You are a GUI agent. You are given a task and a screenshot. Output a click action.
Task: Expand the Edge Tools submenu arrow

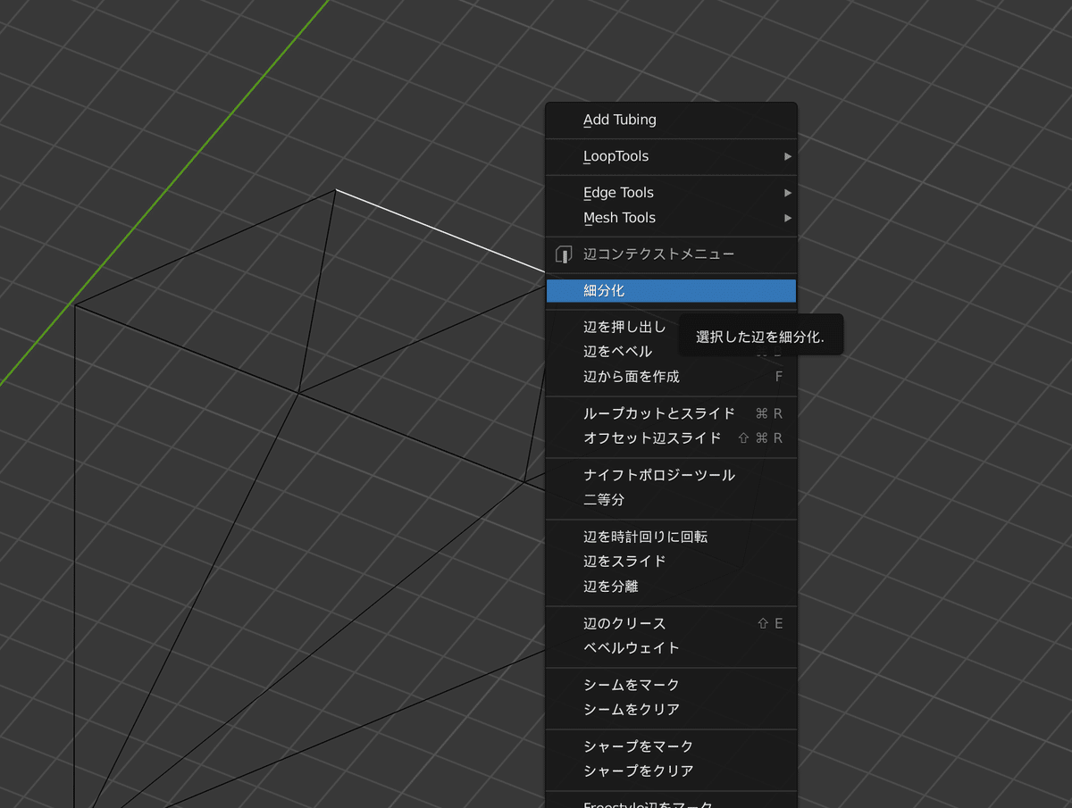point(788,193)
